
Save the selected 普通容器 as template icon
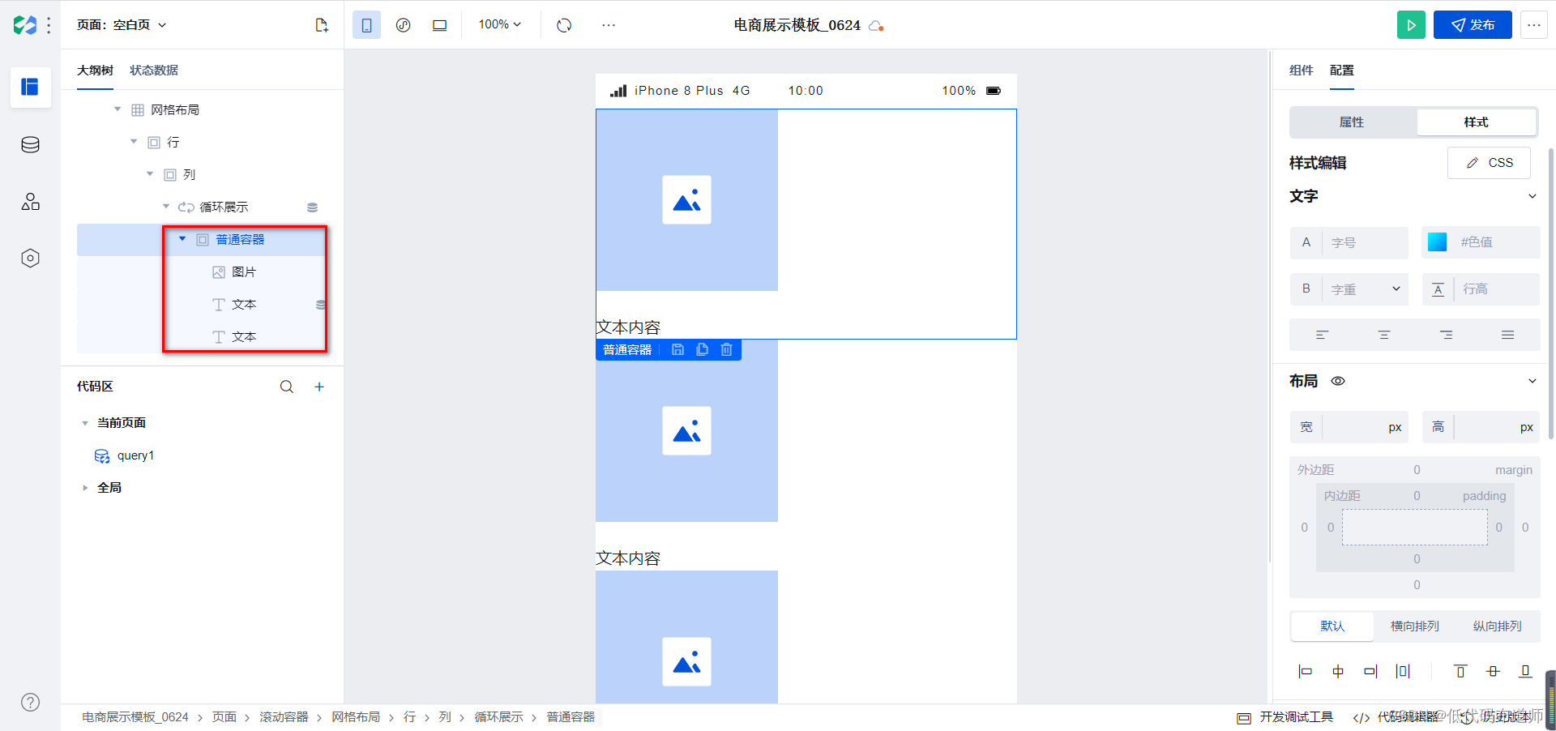[678, 349]
